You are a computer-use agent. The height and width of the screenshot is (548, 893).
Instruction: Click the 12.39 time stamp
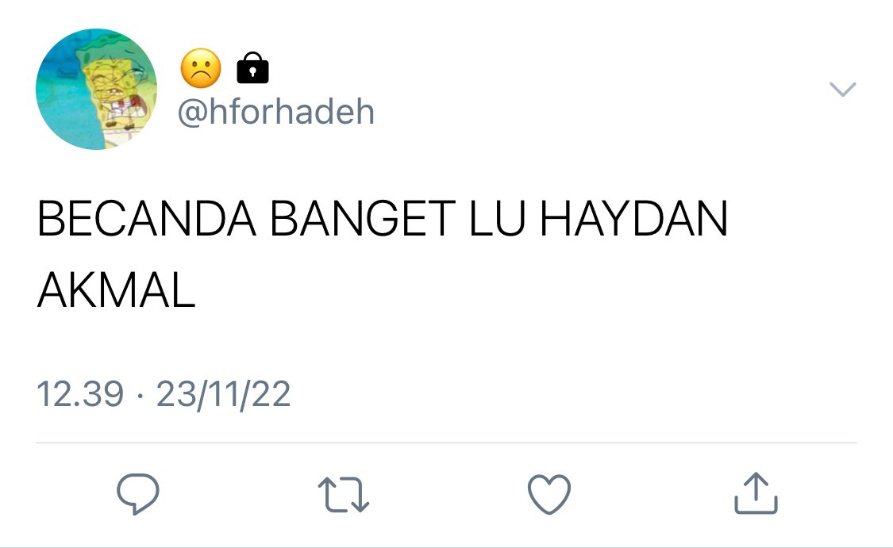(79, 394)
